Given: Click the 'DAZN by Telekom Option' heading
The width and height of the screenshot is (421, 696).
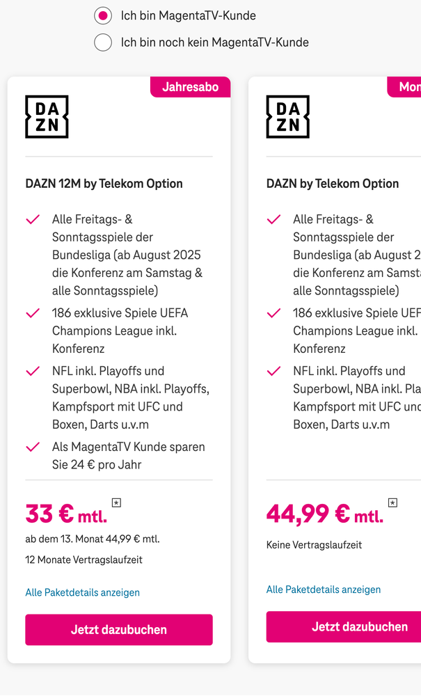Looking at the screenshot, I should click(333, 184).
